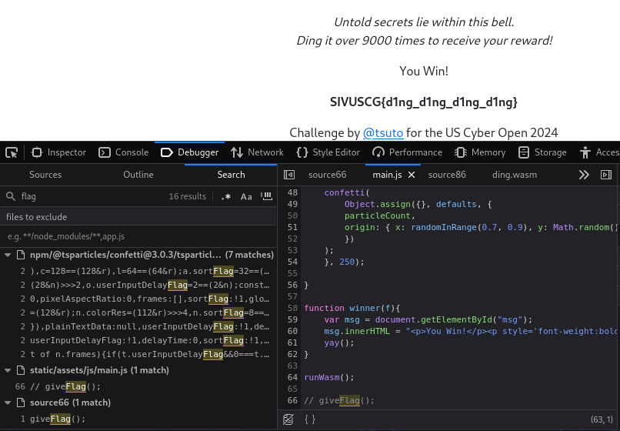Toggle right debugger pane icon
This screenshot has width=620, height=431.
click(605, 175)
